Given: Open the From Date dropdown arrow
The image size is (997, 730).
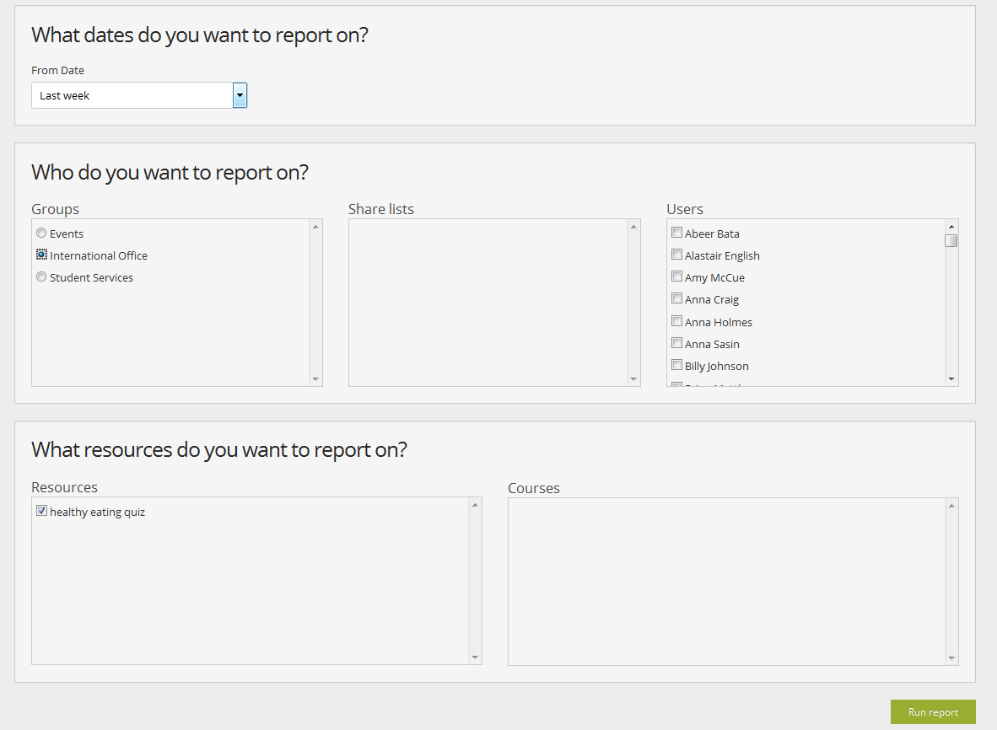Looking at the screenshot, I should pyautogui.click(x=240, y=96).
